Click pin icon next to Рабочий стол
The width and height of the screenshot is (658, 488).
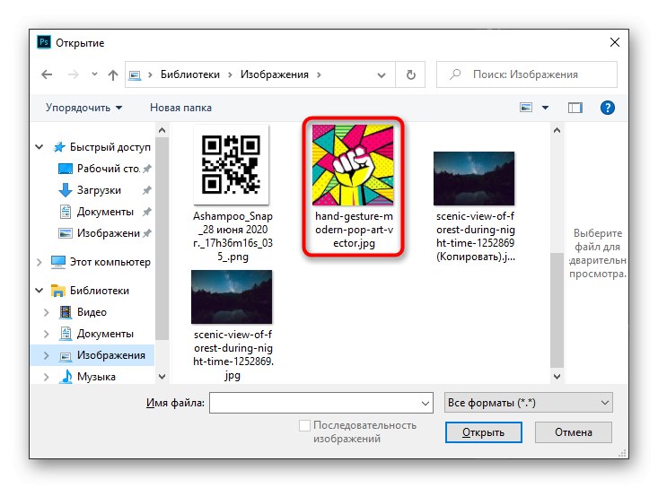click(x=146, y=169)
